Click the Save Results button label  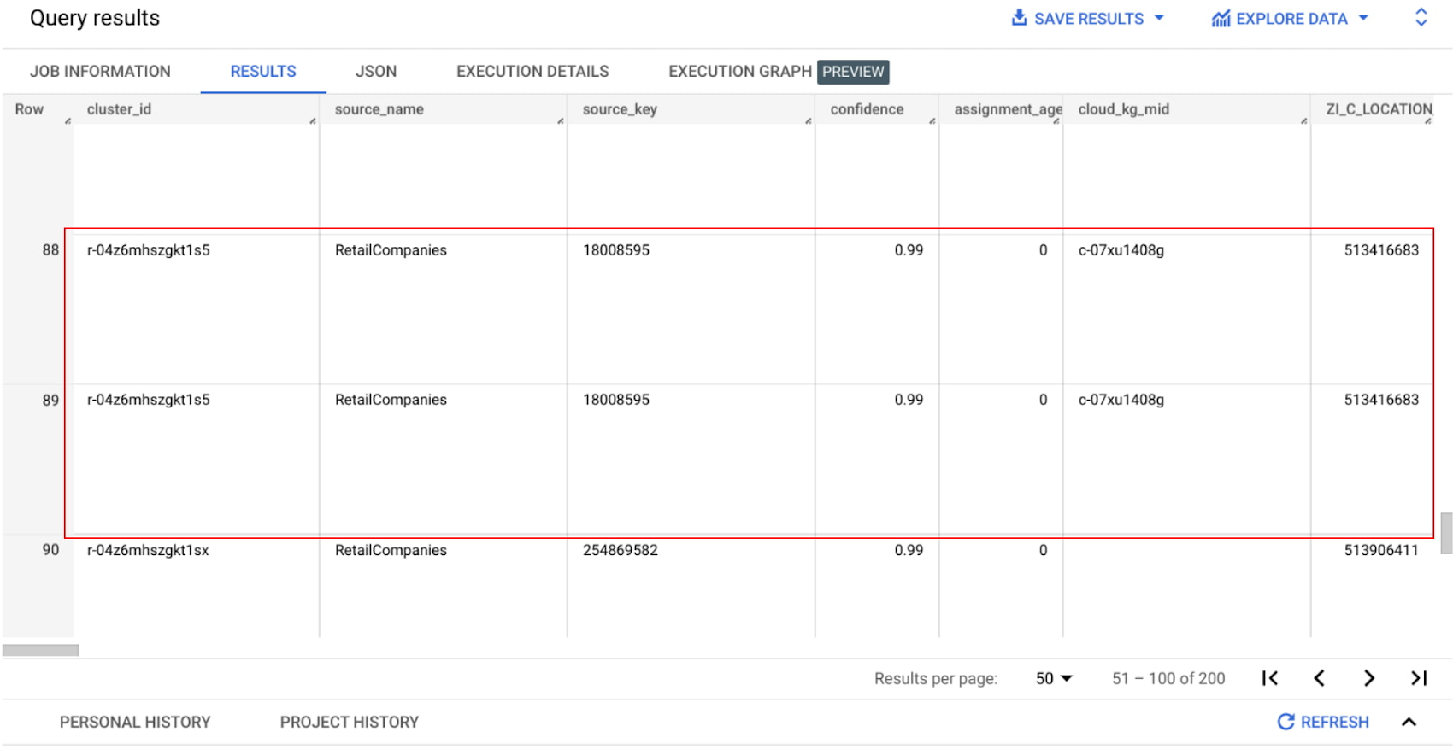point(1089,19)
